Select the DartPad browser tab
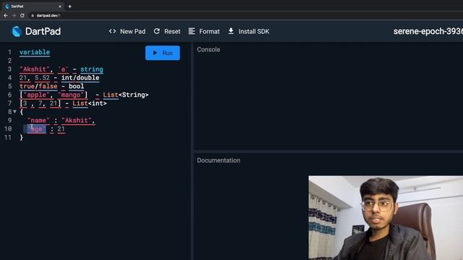 [x=33, y=6]
